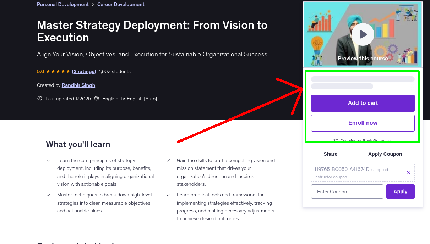Click the 'Created by' label
The height and width of the screenshot is (244, 430).
(49, 85)
